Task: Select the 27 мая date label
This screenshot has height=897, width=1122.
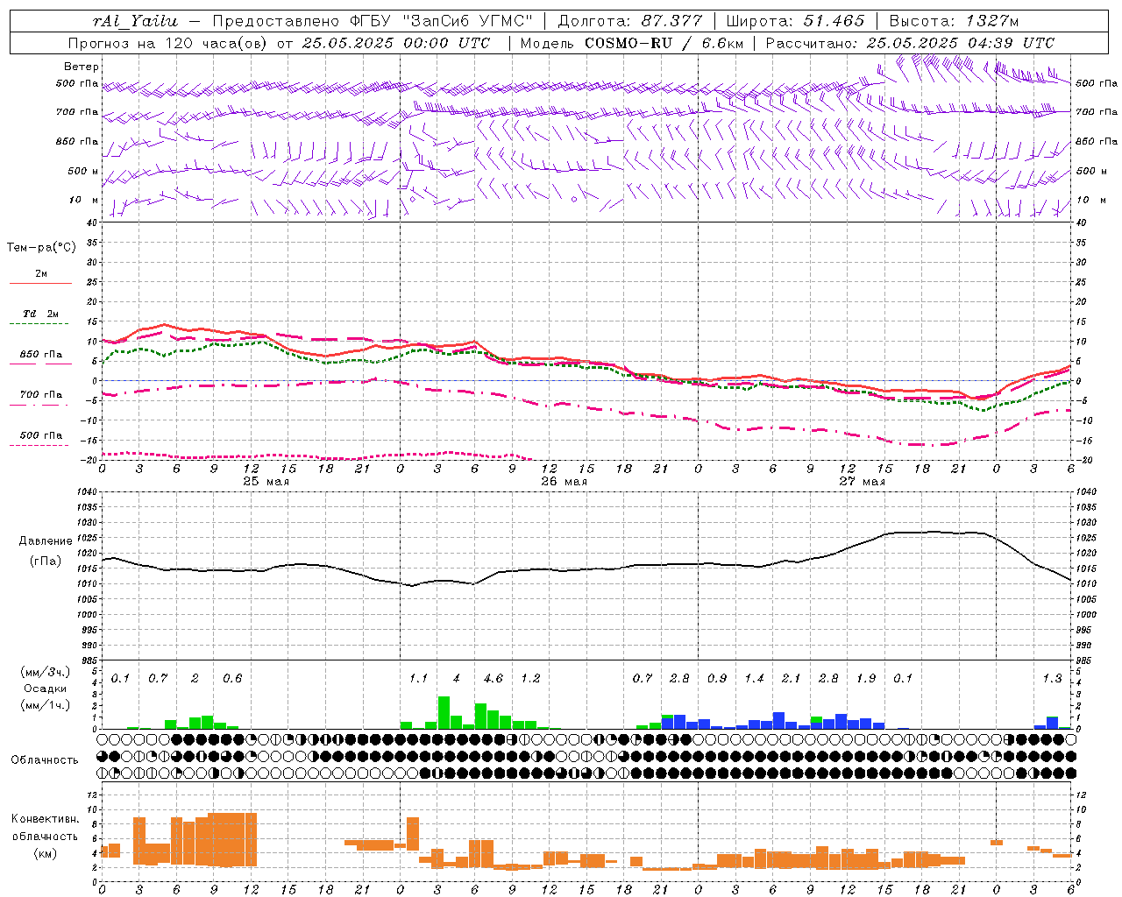Action: [862, 482]
